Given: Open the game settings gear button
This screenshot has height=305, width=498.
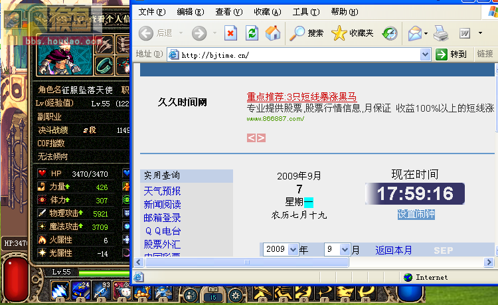Looking at the screenshot, I should click(235, 296).
